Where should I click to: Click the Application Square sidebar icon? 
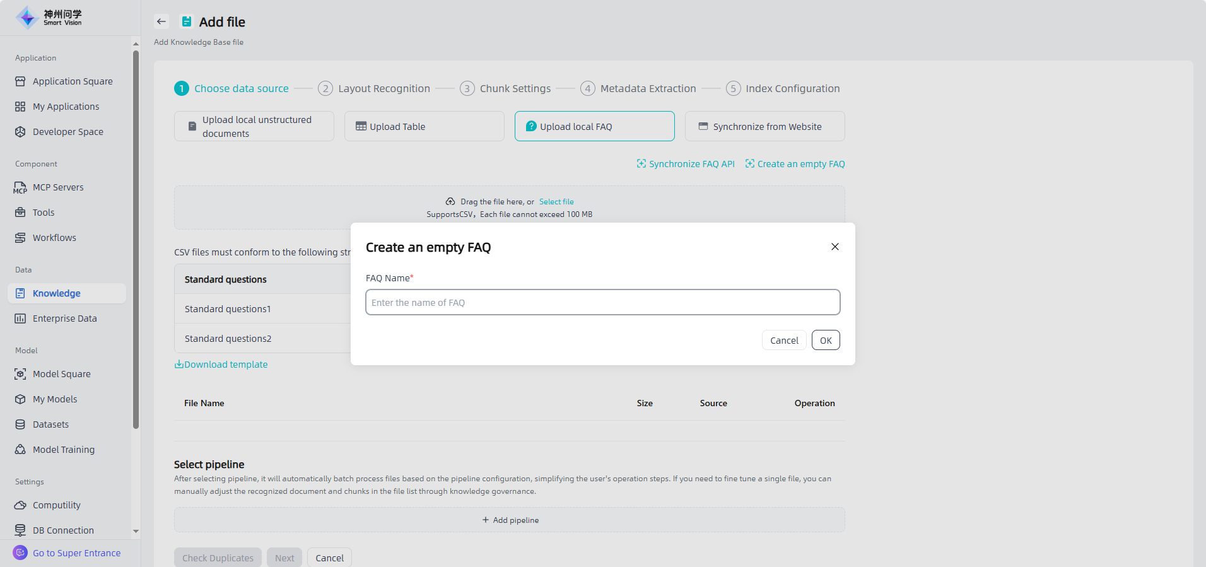tap(20, 81)
